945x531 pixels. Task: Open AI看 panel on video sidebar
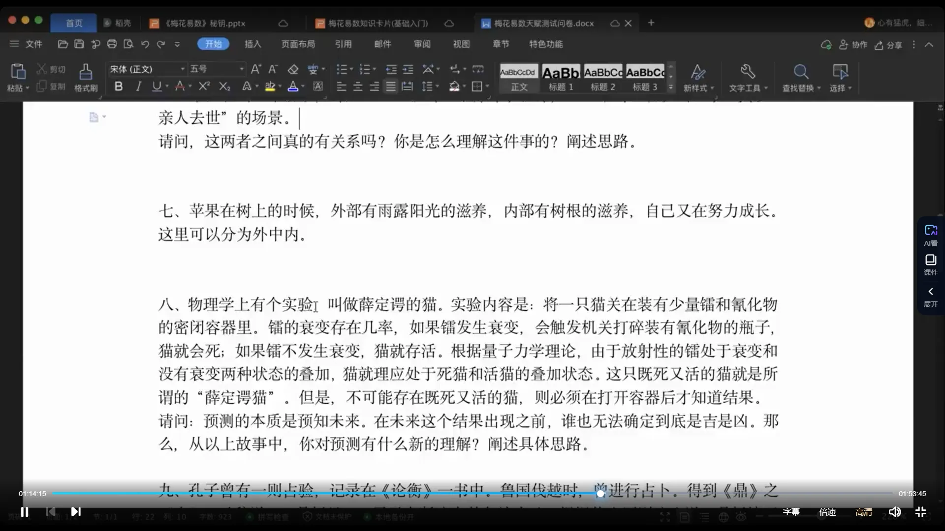[930, 235]
